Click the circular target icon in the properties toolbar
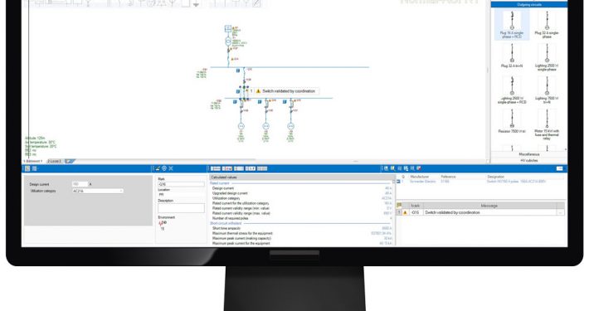 tap(164, 168)
